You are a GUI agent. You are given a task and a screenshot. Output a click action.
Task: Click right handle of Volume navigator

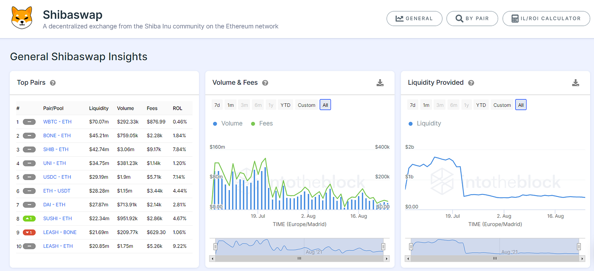pyautogui.click(x=383, y=246)
